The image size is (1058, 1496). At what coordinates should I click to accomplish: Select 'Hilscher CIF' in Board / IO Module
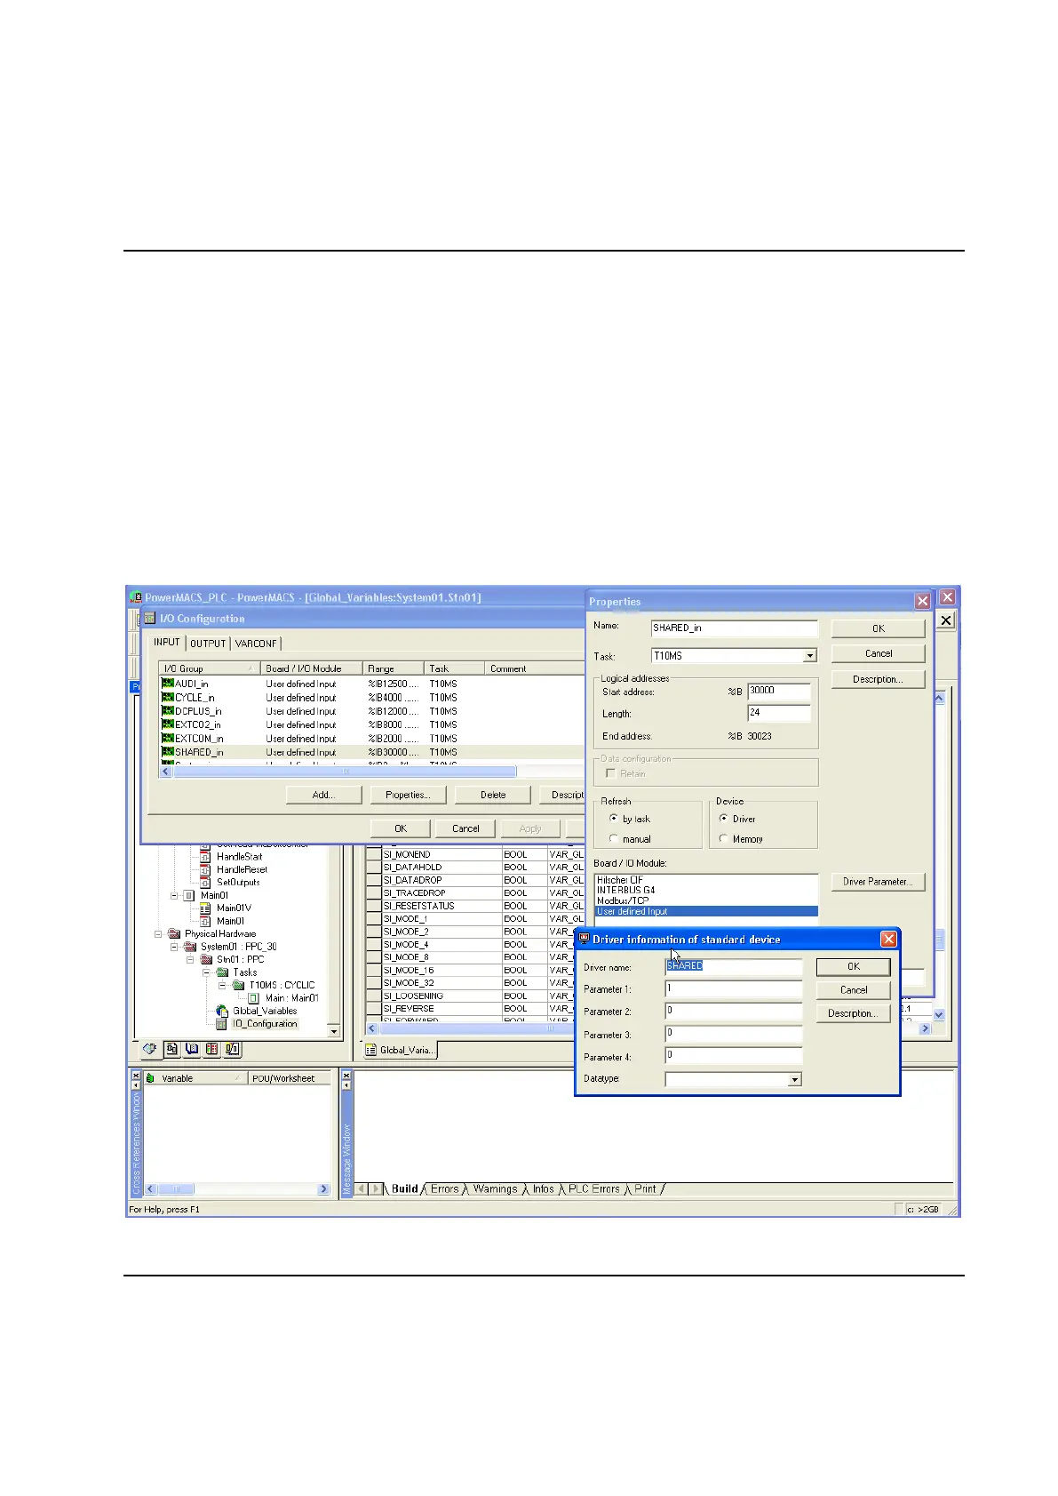706,879
